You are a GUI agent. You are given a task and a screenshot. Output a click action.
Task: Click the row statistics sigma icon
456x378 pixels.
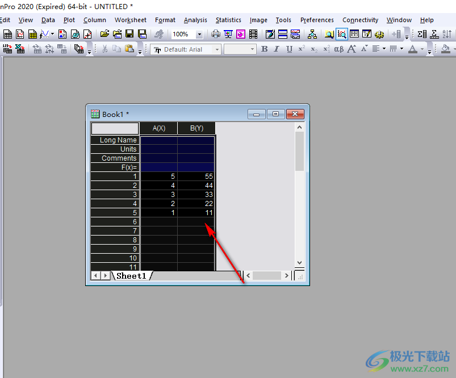click(434, 34)
